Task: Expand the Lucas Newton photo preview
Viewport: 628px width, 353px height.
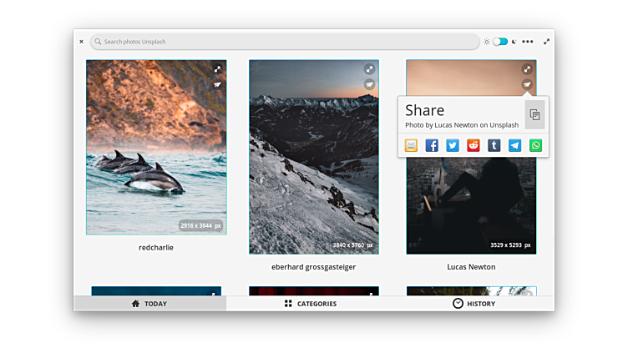Action: [x=527, y=70]
